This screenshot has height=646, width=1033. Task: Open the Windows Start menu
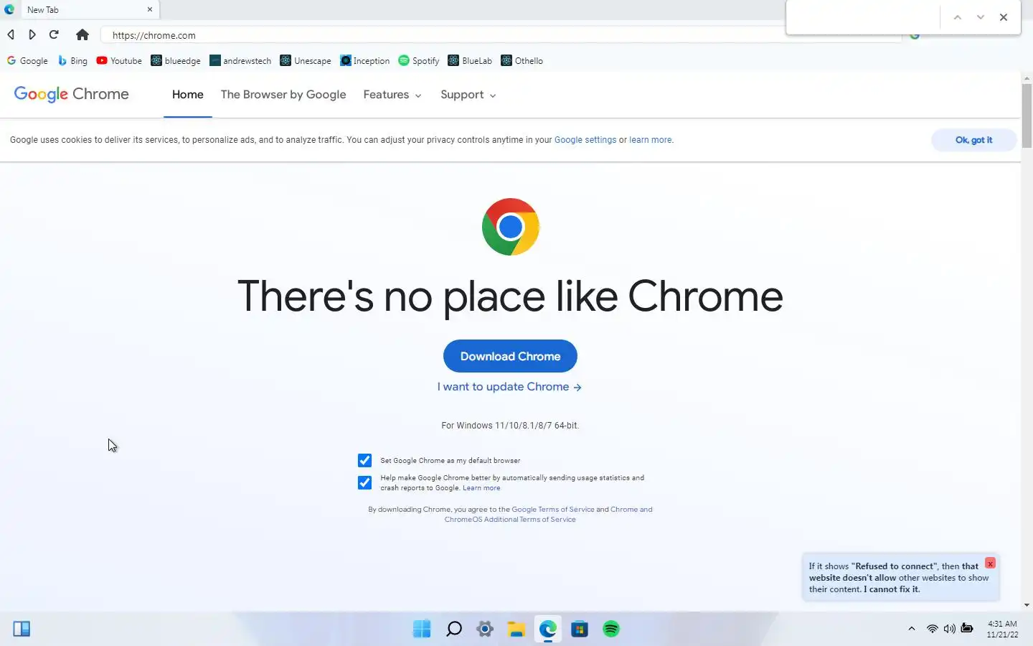422,629
